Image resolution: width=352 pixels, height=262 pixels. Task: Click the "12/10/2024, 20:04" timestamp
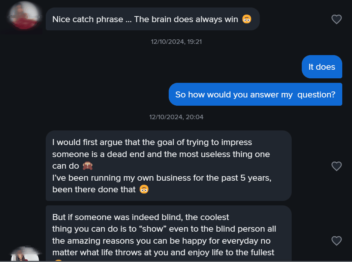point(176,117)
